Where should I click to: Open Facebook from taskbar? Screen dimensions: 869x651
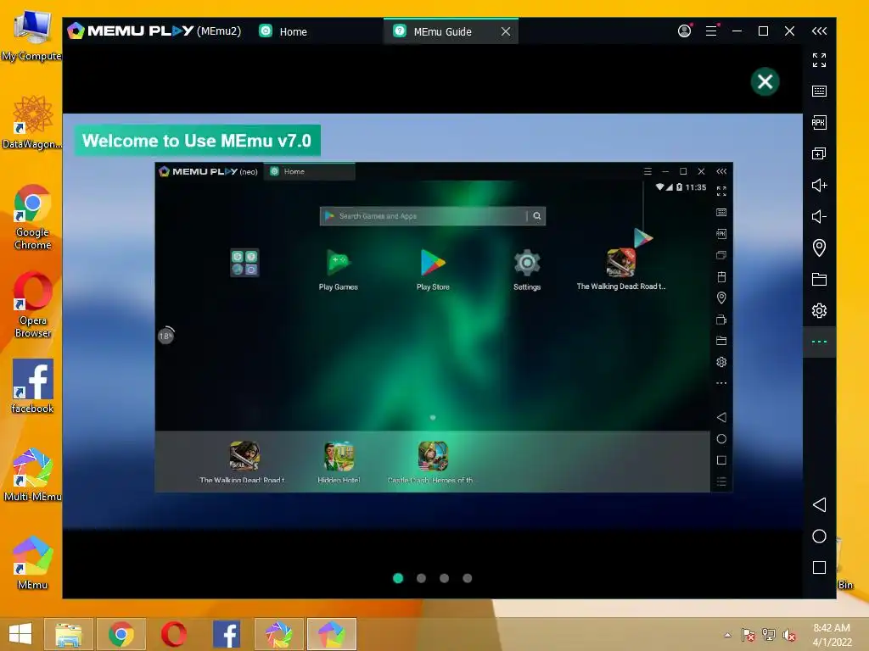(x=226, y=634)
